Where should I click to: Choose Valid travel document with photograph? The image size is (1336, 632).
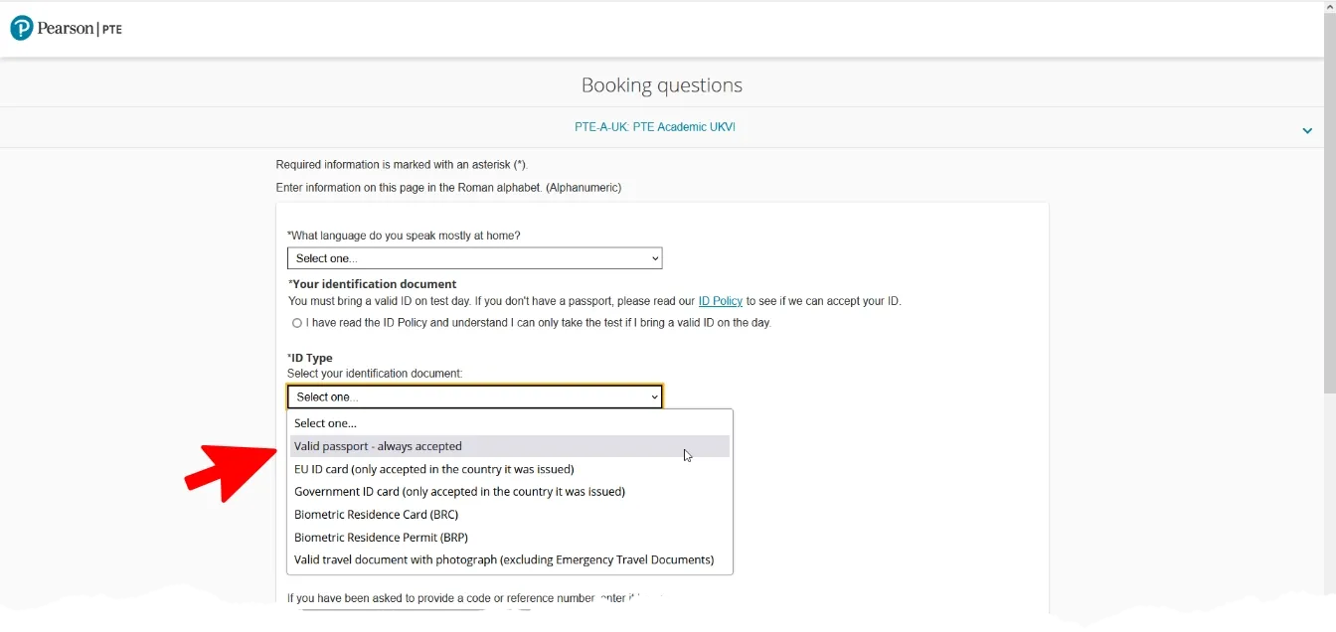[x=503, y=560]
